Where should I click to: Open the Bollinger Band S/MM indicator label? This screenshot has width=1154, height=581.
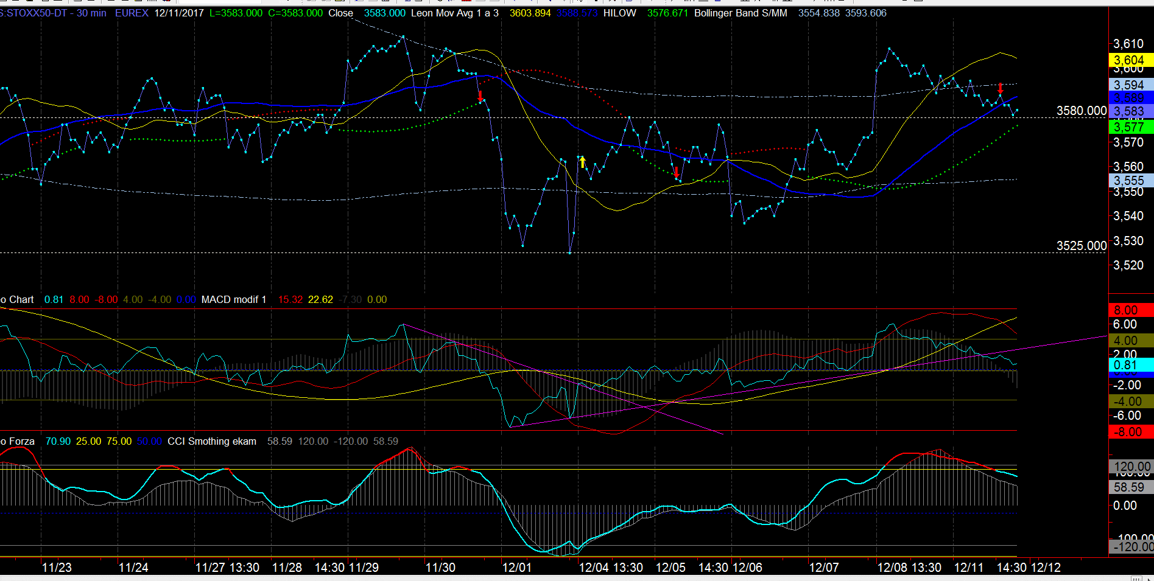(x=741, y=13)
